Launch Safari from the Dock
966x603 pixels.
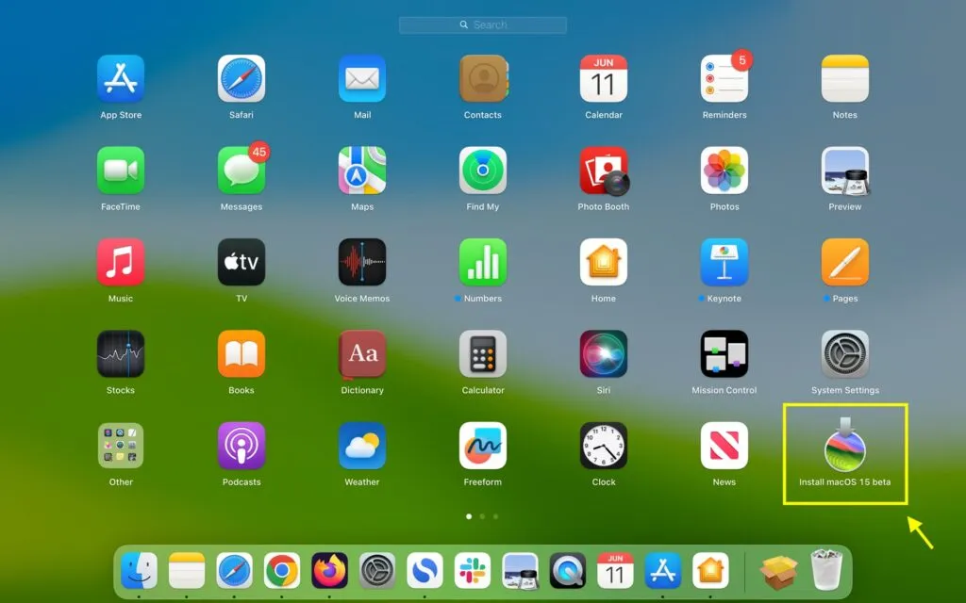234,570
